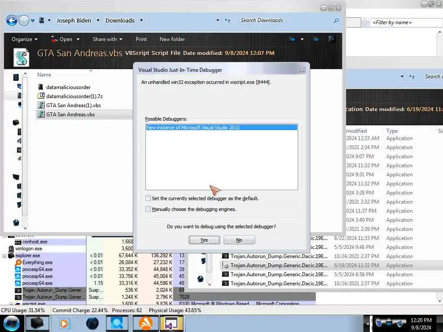
Task: Open Visual Studio from the taskbar
Action: (x=171, y=323)
